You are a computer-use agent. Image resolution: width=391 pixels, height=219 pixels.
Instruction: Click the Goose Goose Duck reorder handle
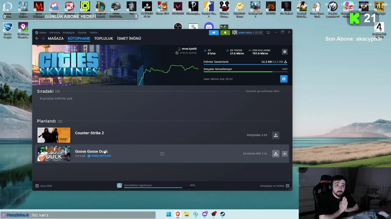pyautogui.click(x=162, y=154)
